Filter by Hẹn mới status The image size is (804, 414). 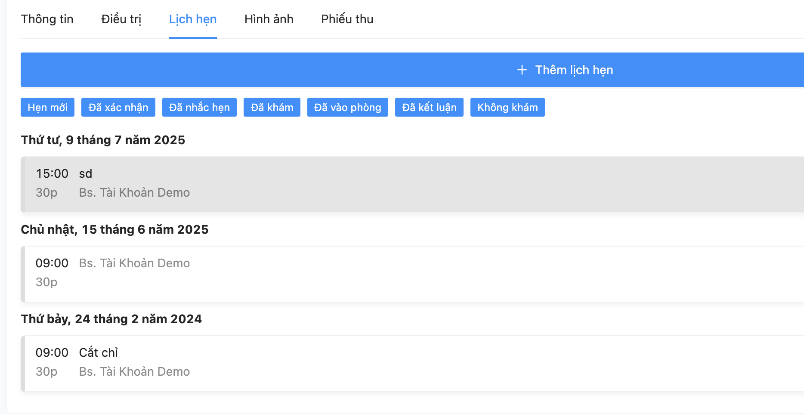pos(47,107)
